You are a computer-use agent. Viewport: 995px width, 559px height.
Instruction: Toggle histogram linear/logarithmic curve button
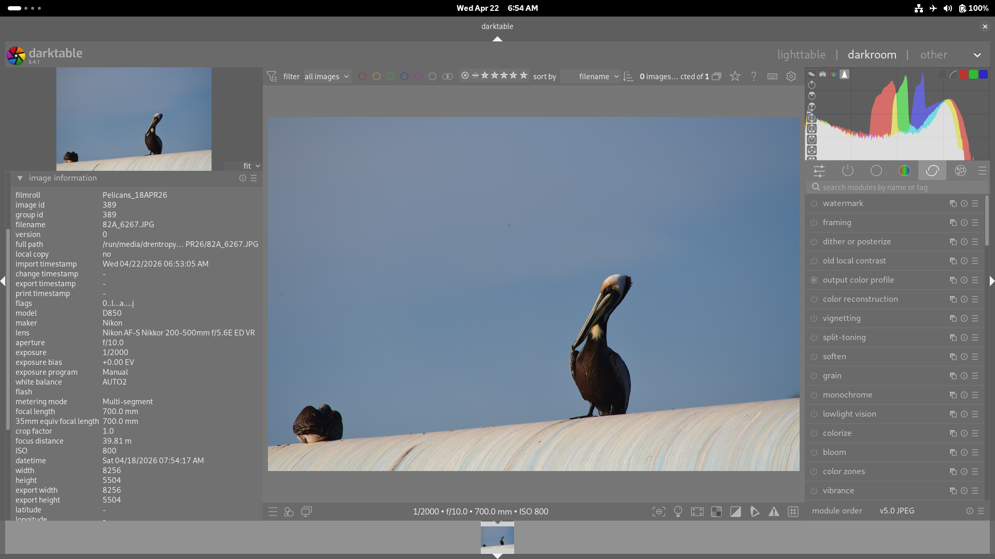[953, 75]
